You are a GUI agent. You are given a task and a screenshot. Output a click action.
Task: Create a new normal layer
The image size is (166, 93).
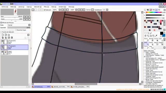click(x=3, y=35)
